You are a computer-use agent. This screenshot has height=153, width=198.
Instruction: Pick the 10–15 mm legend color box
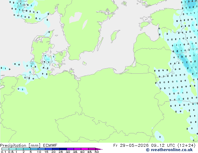click(41, 149)
